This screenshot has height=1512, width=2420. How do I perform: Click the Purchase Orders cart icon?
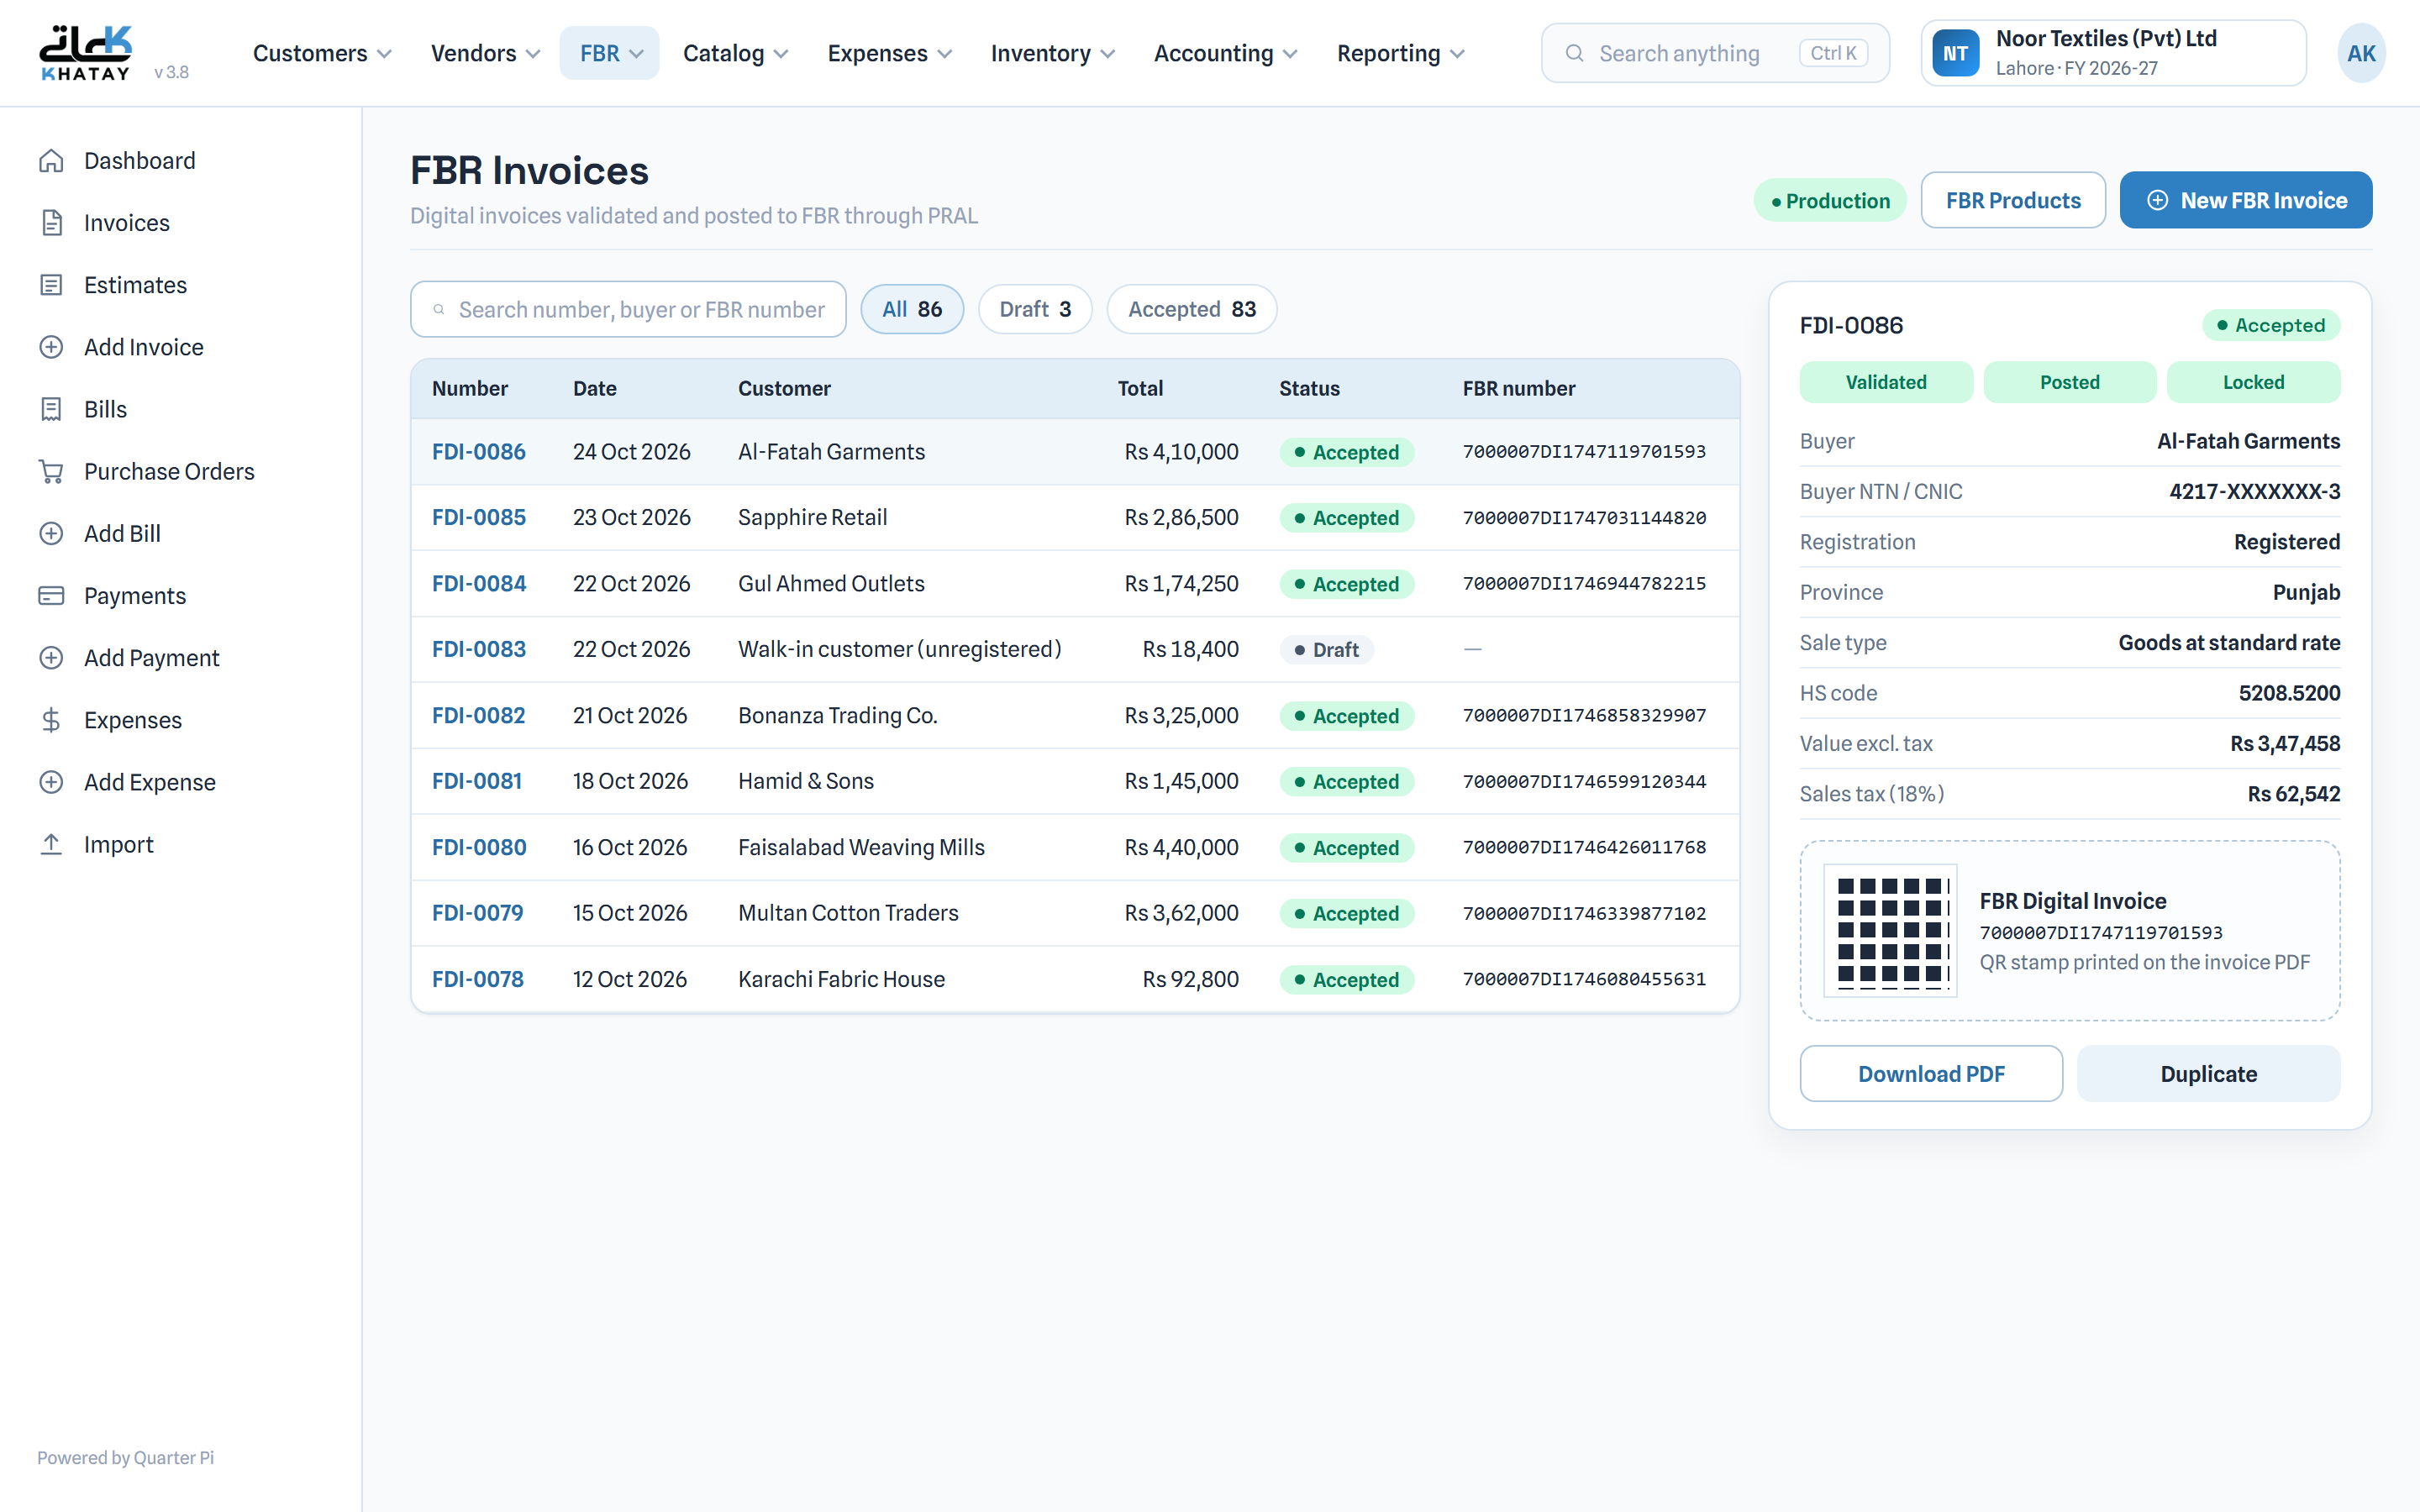(x=51, y=471)
